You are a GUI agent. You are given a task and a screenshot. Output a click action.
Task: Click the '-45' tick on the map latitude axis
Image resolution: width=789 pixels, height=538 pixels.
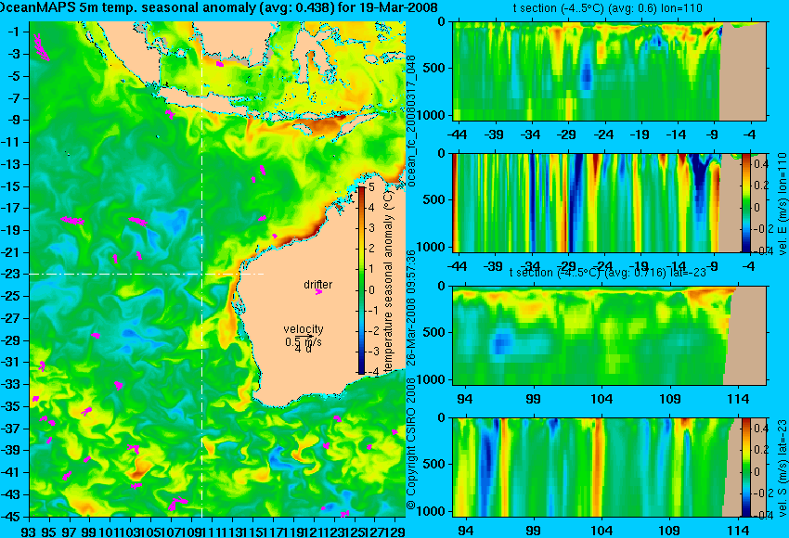[10, 517]
